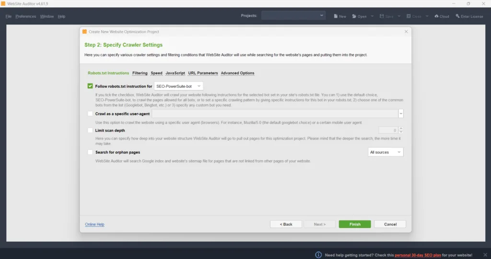
Task: Click the Save toolbar icon
Action: tap(382, 16)
